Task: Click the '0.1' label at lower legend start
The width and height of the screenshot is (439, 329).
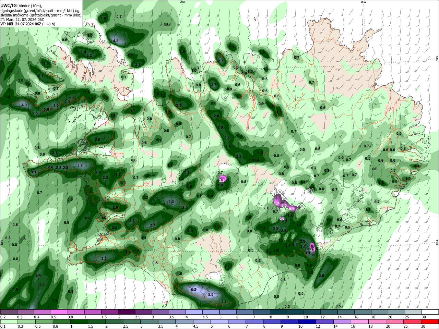Action: pyautogui.click(x=3, y=326)
